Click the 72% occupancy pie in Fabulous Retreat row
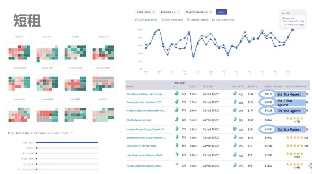Viewport: 312px width, 174px height. pyautogui.click(x=235, y=94)
